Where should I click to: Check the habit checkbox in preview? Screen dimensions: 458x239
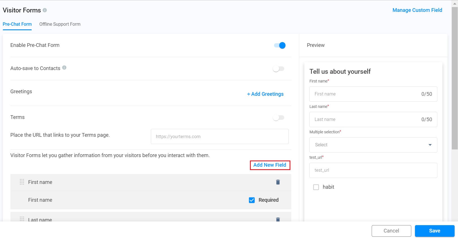point(316,187)
